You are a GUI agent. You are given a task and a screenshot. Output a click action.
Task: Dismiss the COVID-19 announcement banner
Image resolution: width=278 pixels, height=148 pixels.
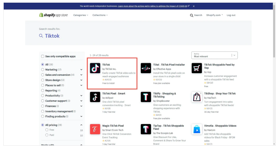[x=194, y=6]
